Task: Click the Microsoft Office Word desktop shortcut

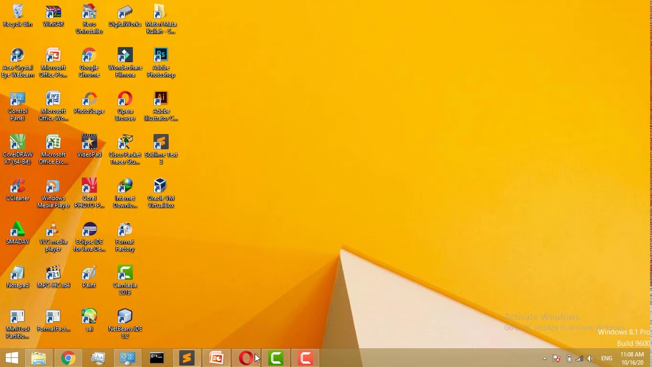Action: pyautogui.click(x=53, y=107)
